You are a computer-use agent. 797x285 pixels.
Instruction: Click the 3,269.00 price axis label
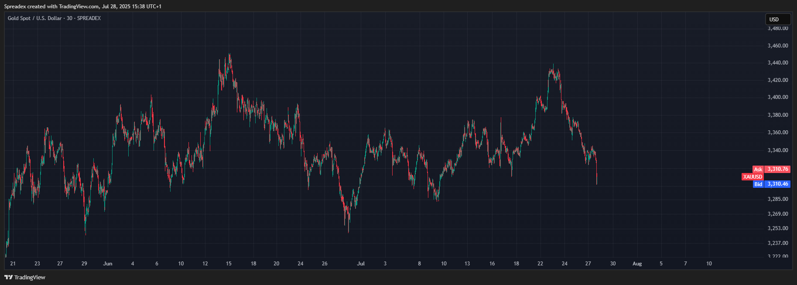tap(778, 214)
